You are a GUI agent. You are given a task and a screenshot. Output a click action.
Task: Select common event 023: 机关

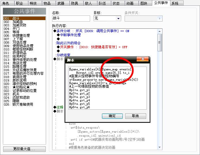[24, 94]
